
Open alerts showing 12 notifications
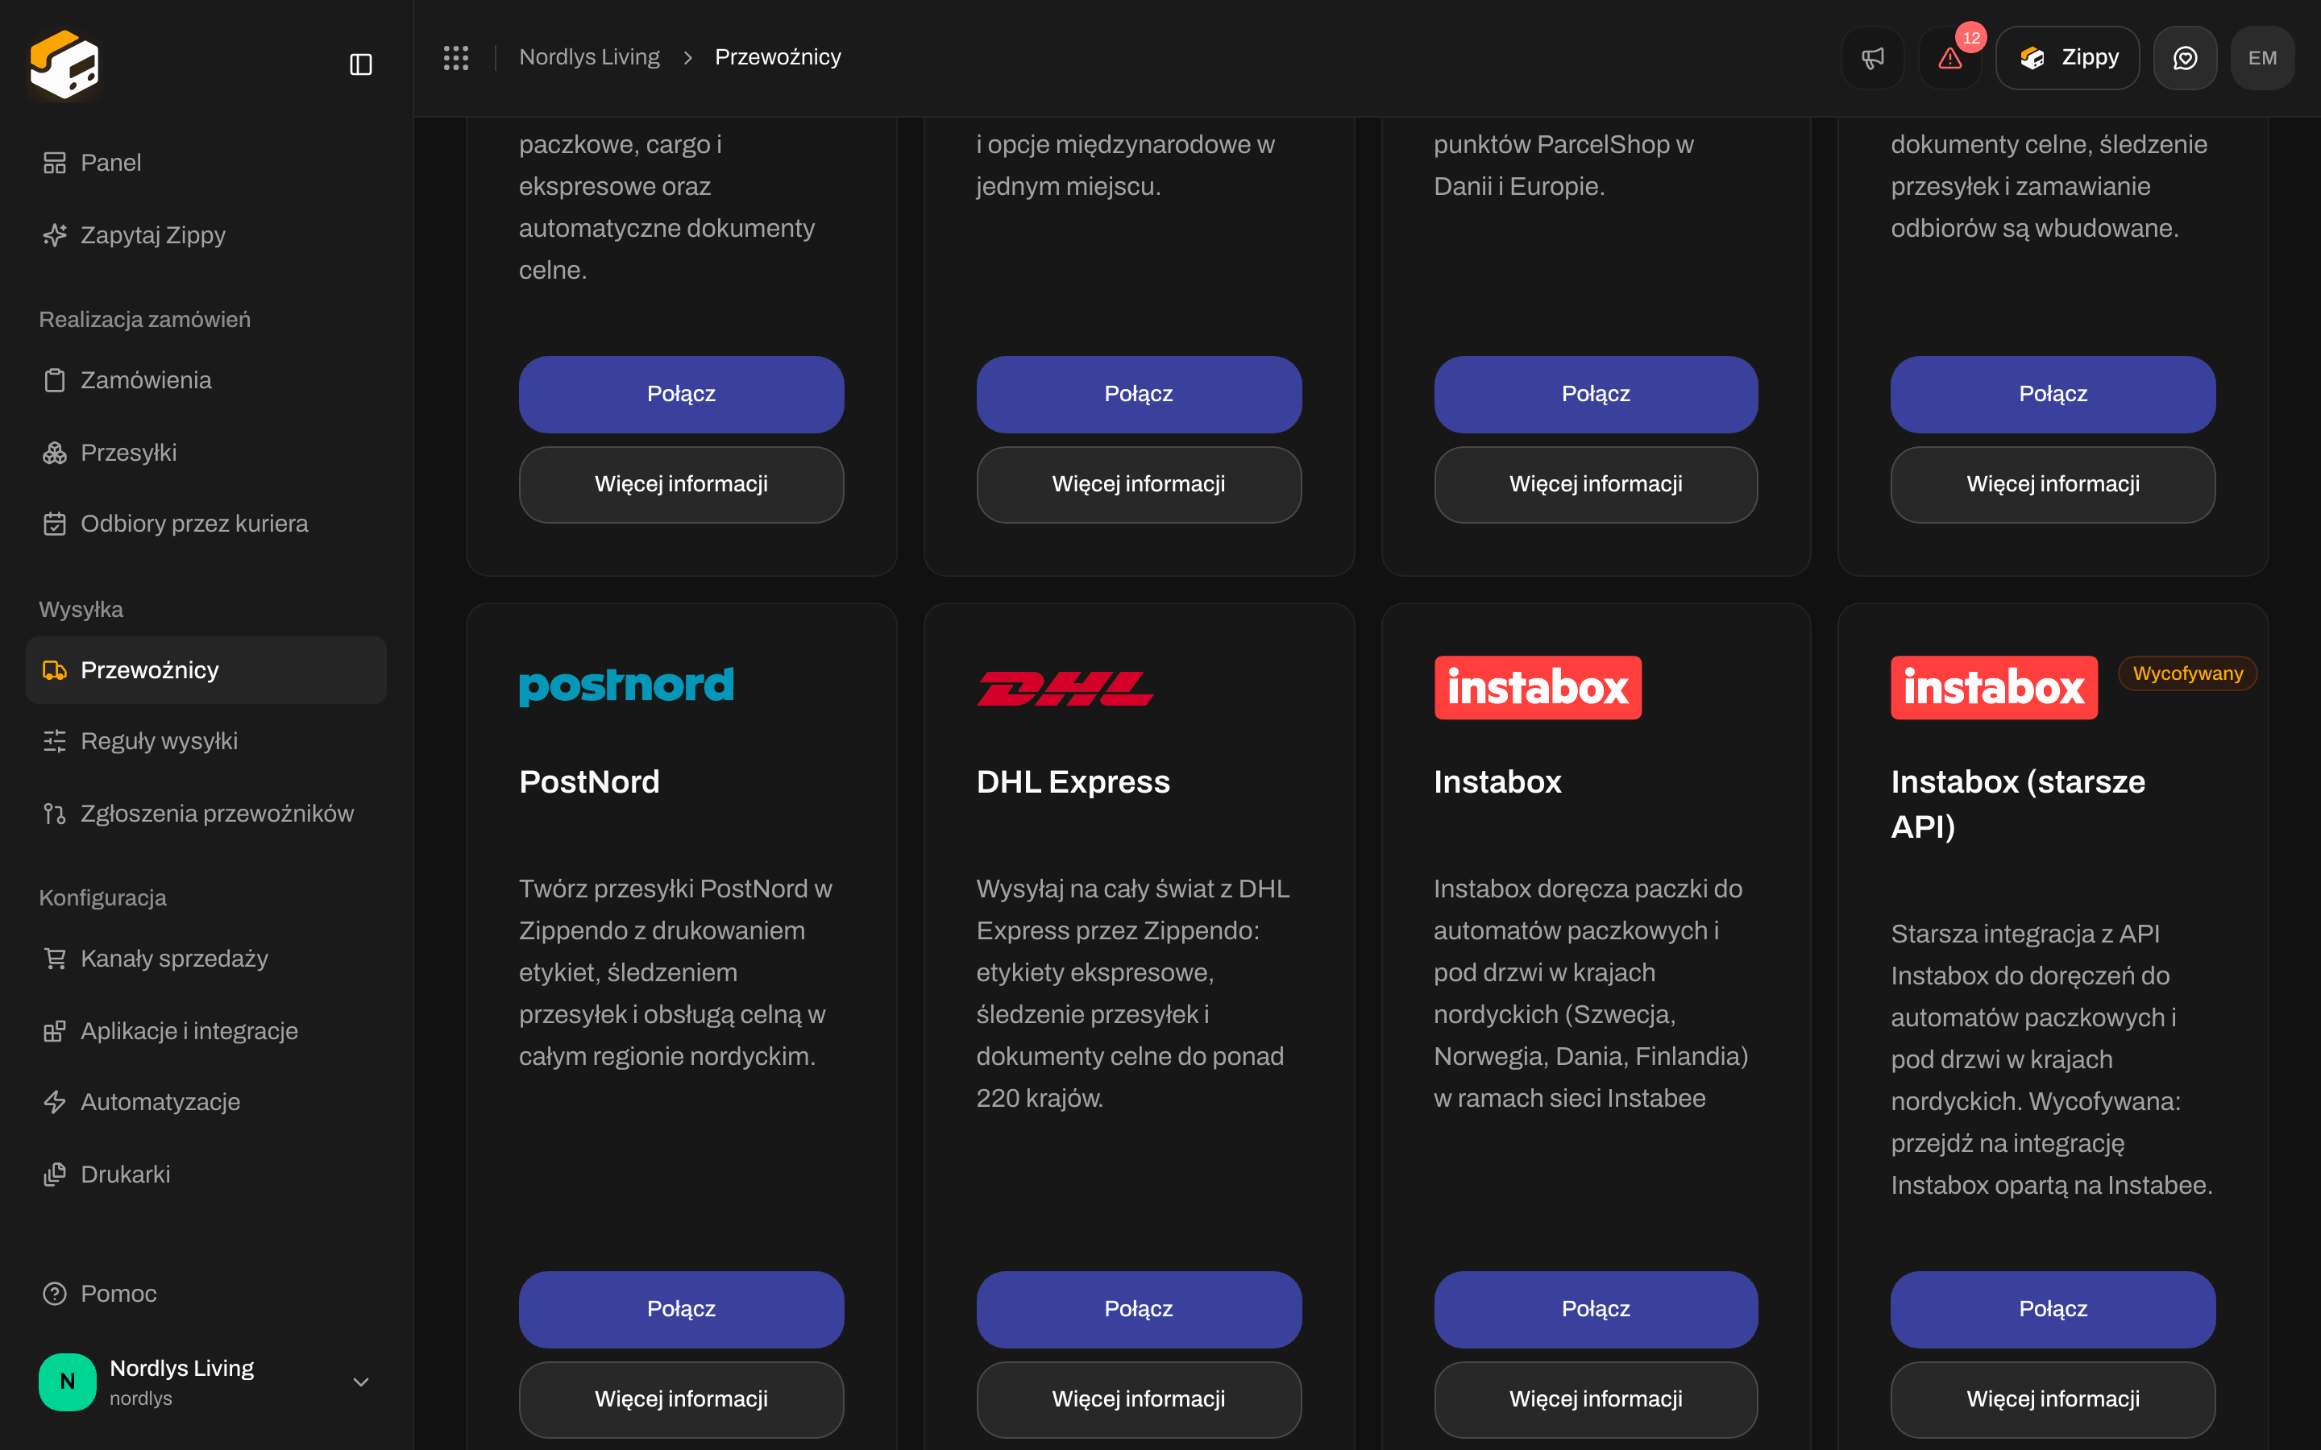point(1949,57)
